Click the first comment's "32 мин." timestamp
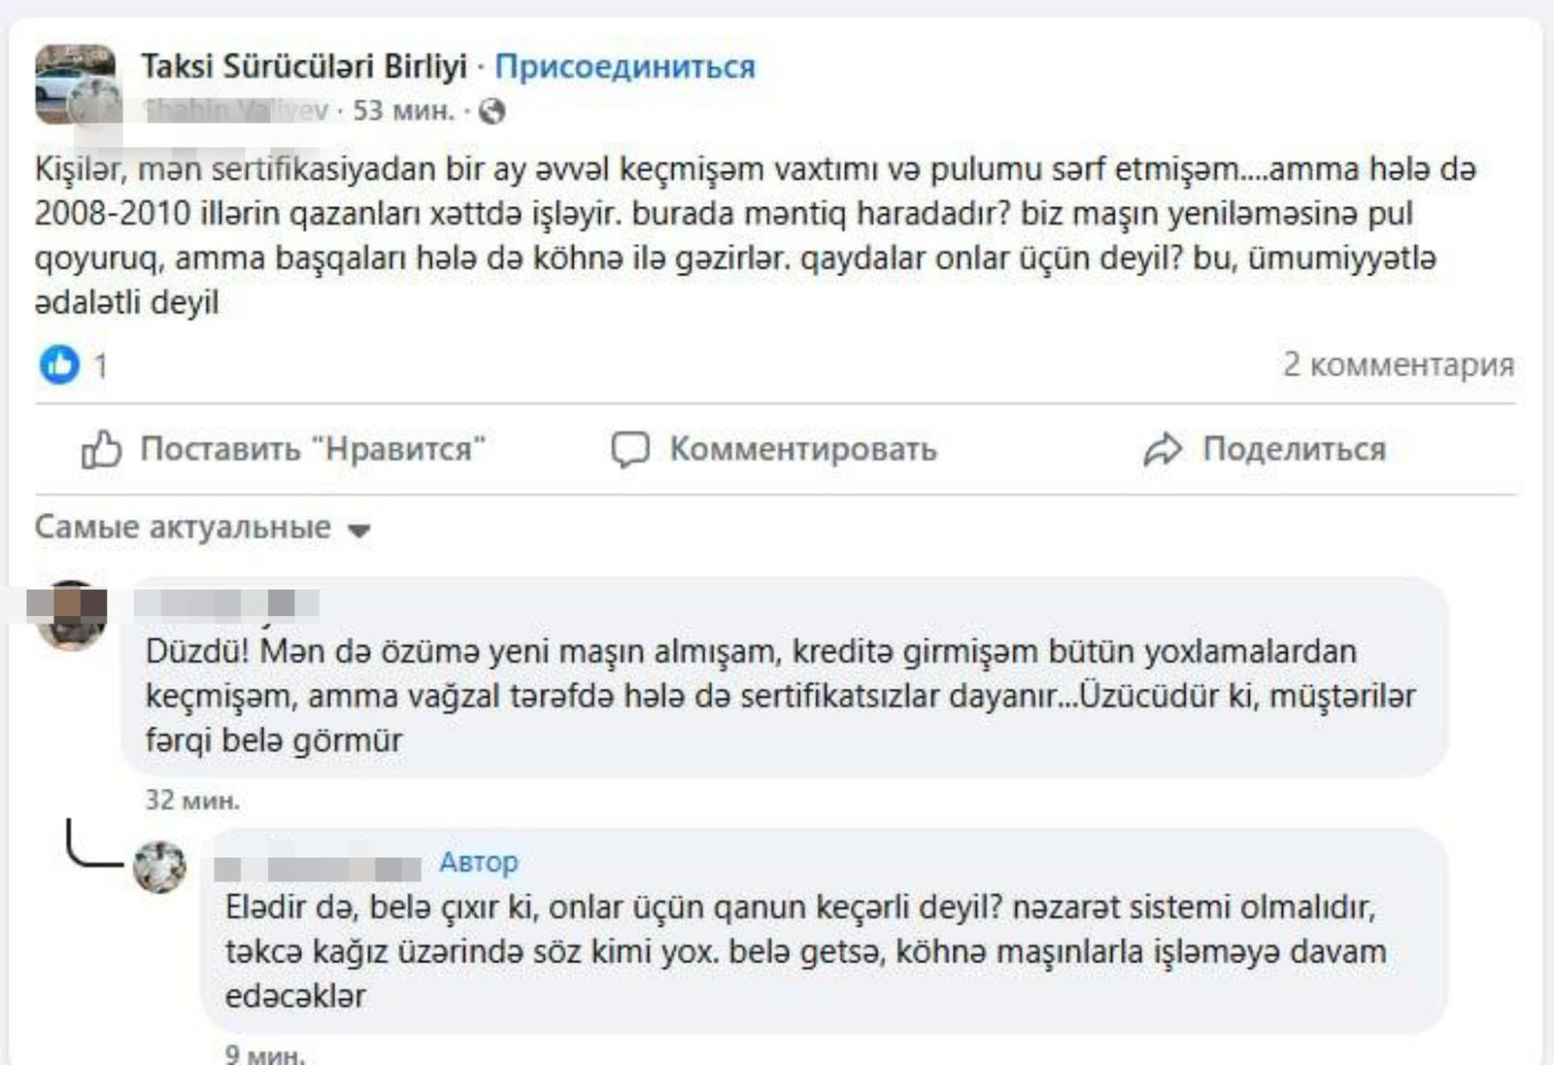This screenshot has height=1065, width=1554. [x=192, y=801]
